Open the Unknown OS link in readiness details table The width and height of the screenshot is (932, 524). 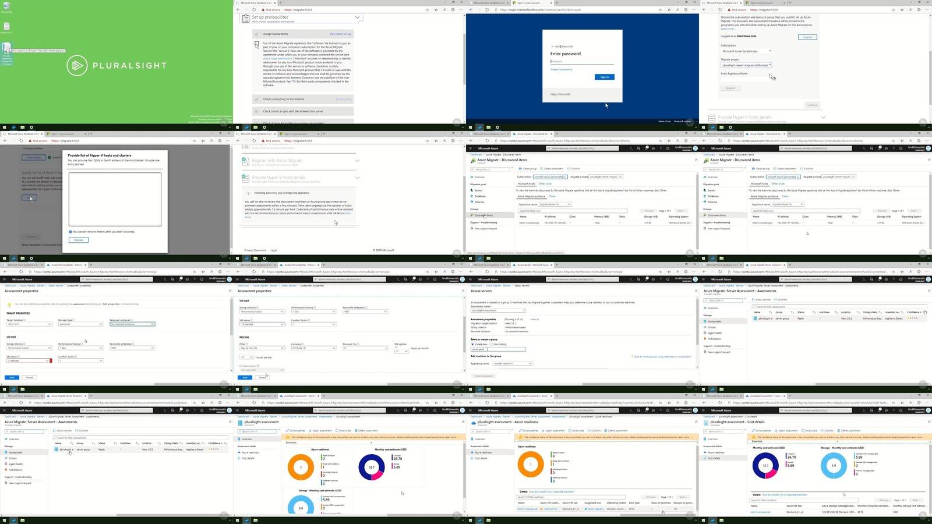point(549,509)
